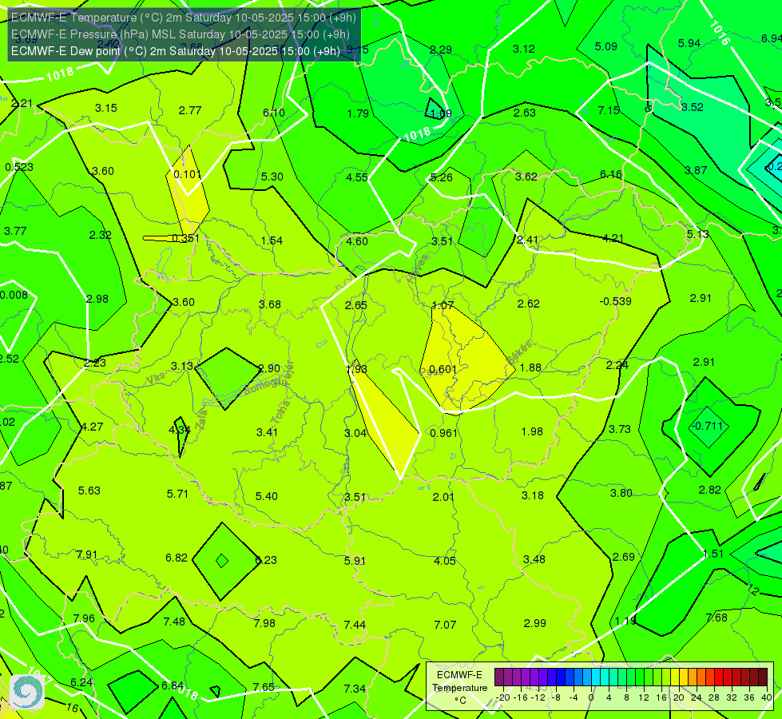The height and width of the screenshot is (719, 782).
Task: Click the dew point value '2.01'
Action: click(x=443, y=496)
